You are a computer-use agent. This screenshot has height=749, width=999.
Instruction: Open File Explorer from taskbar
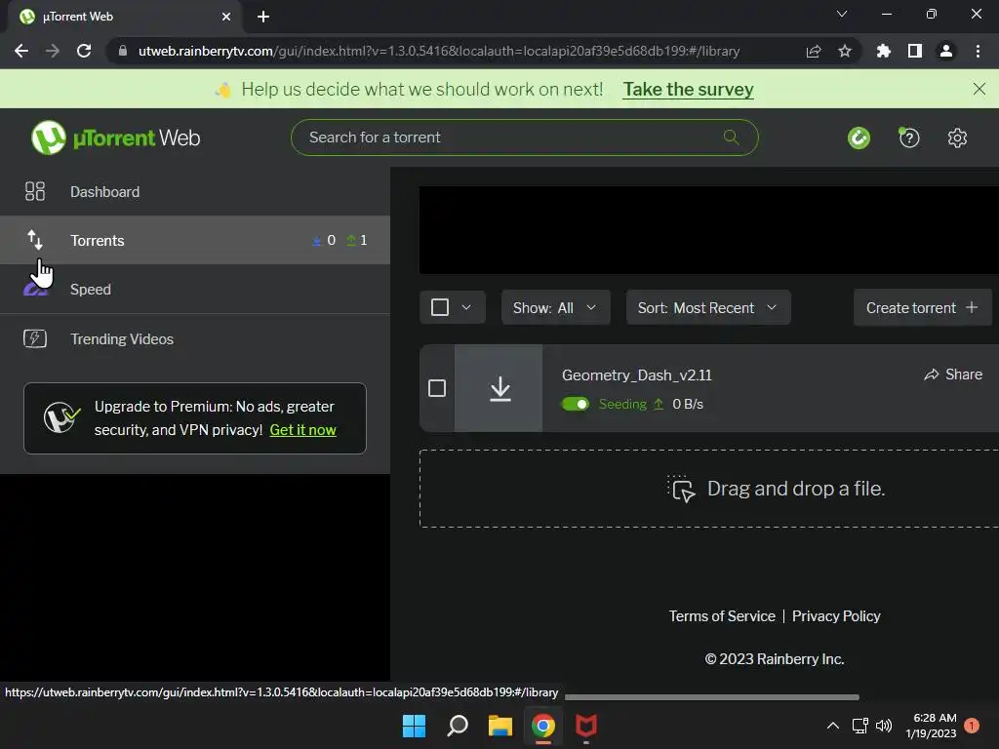pyautogui.click(x=500, y=726)
